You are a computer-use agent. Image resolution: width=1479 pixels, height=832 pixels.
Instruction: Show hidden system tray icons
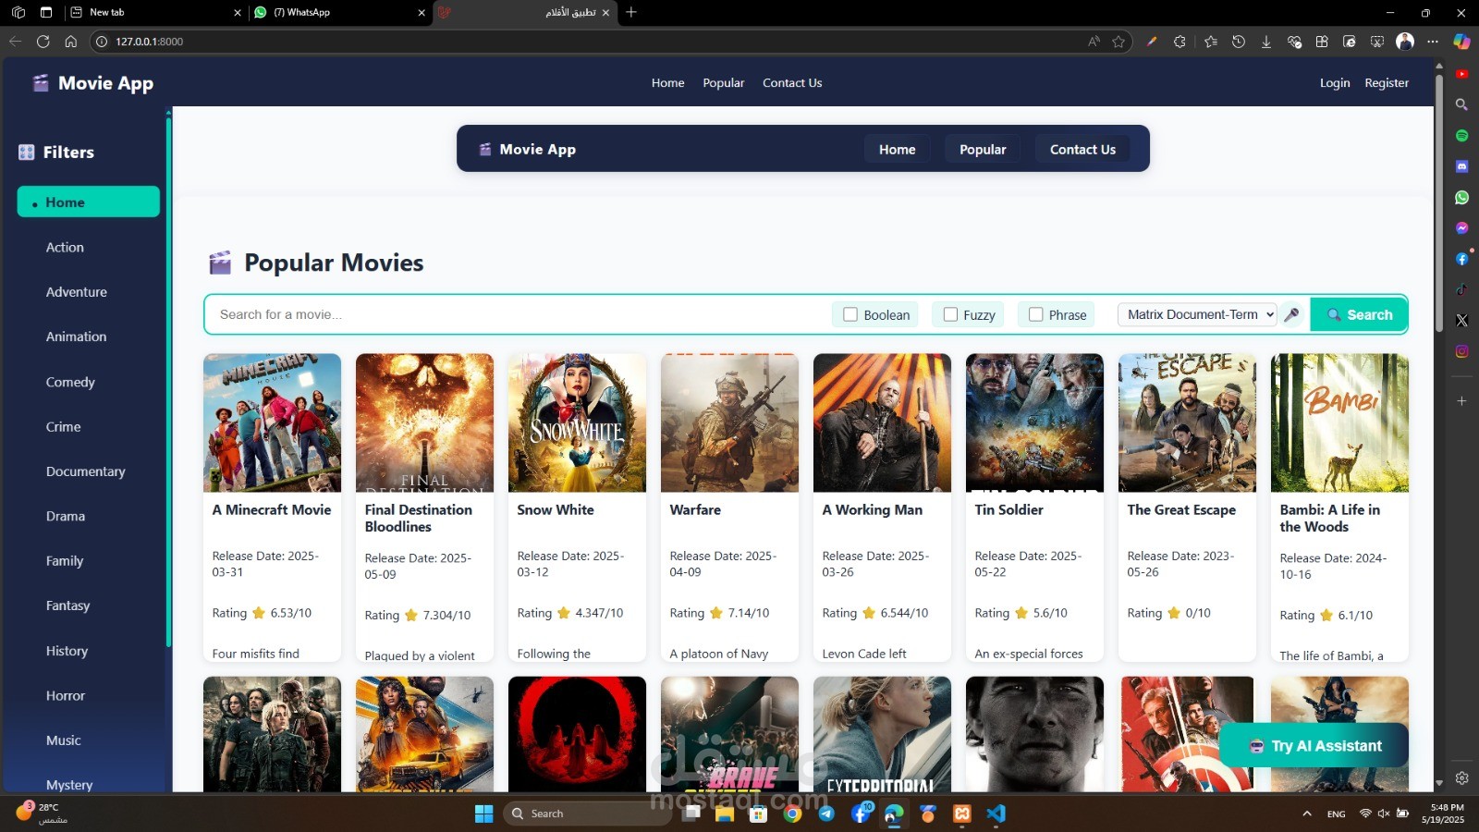point(1306,814)
